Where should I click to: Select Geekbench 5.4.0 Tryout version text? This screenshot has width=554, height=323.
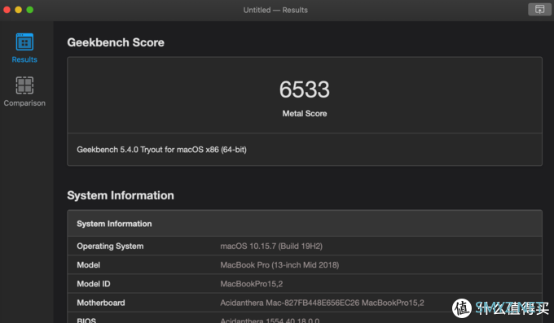[162, 150]
